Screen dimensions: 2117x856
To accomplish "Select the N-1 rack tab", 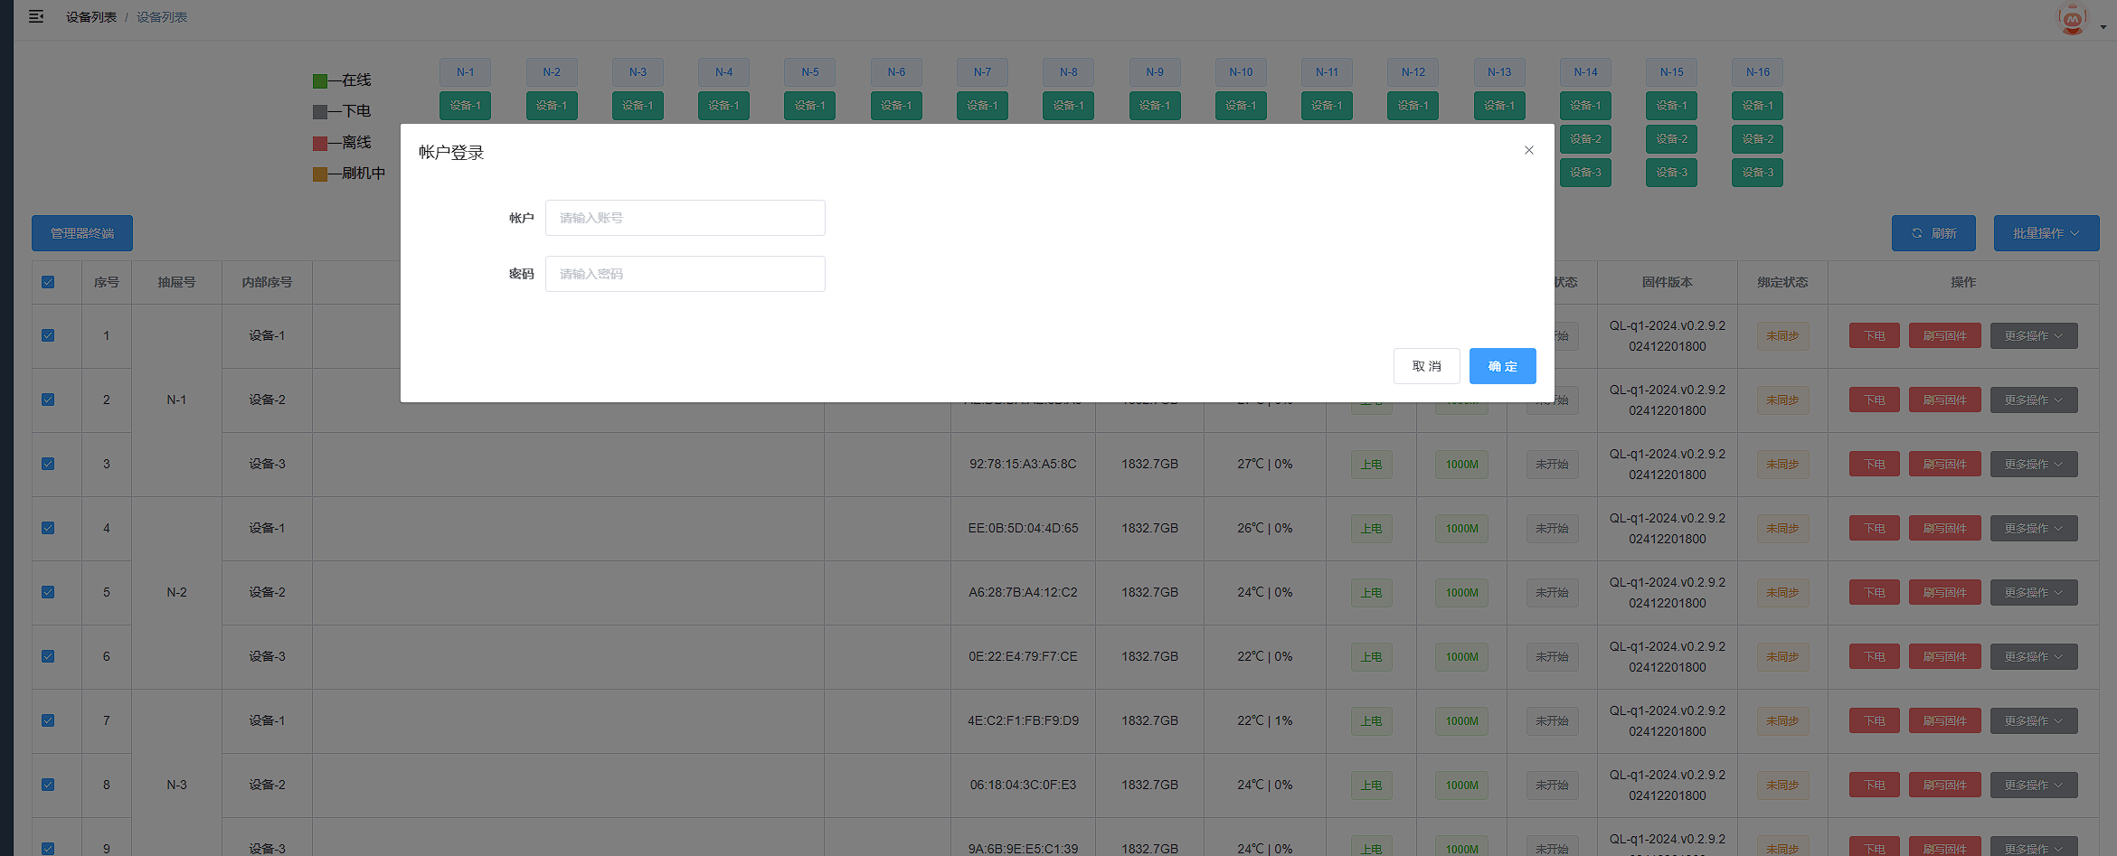I will (x=465, y=72).
